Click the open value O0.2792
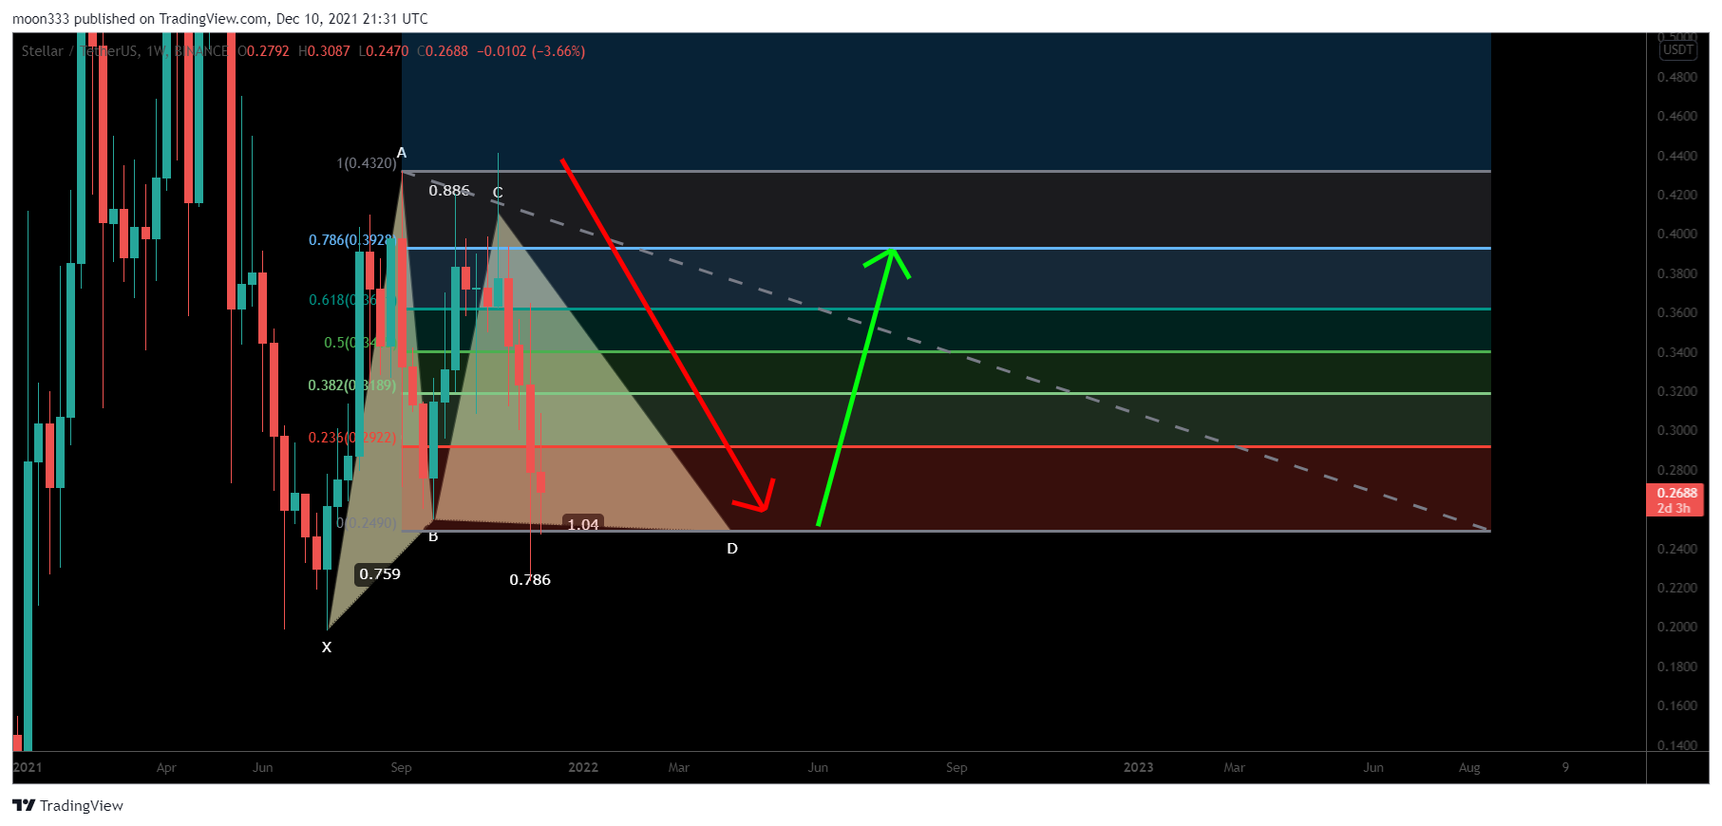 coord(263,51)
